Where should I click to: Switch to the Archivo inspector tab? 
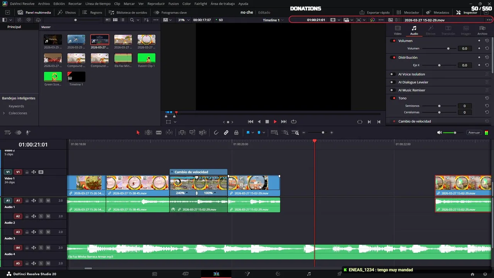coord(482,31)
